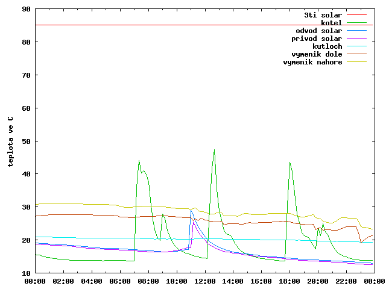Click the red line sample beside '3ti solar'
Screen dimensions: 386x289
(356, 14)
